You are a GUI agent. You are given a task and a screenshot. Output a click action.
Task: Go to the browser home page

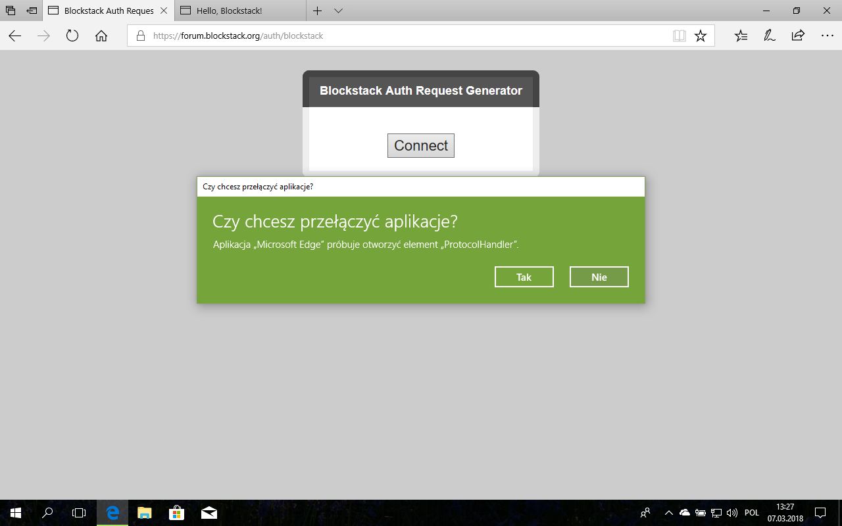[101, 36]
